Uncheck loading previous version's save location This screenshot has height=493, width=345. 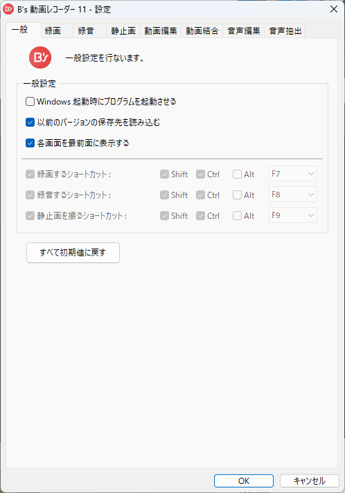(x=30, y=123)
